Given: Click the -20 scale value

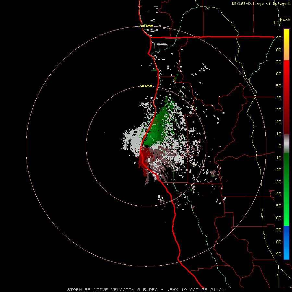Looking at the screenshot, I should tap(277, 170).
